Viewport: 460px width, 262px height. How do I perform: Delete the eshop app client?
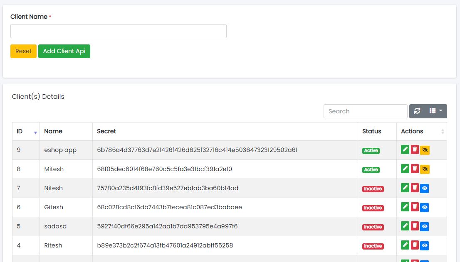point(415,149)
